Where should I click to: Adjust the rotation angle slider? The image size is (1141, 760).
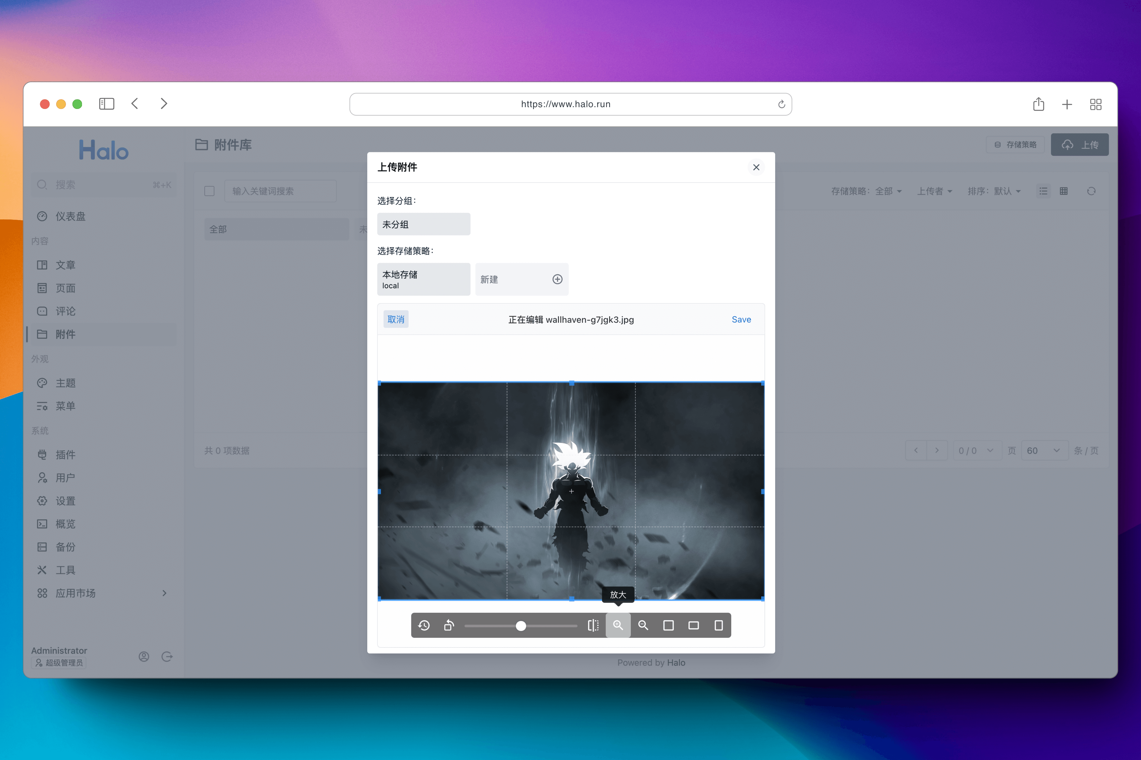pyautogui.click(x=521, y=626)
